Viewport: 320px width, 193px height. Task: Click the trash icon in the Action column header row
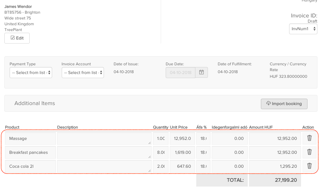[x=309, y=138]
